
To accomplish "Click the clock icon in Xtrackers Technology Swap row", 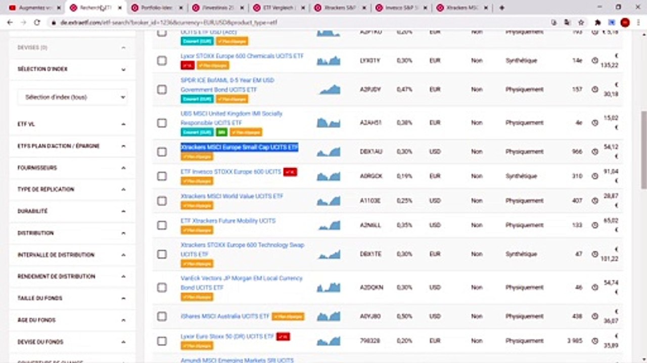I will point(595,254).
